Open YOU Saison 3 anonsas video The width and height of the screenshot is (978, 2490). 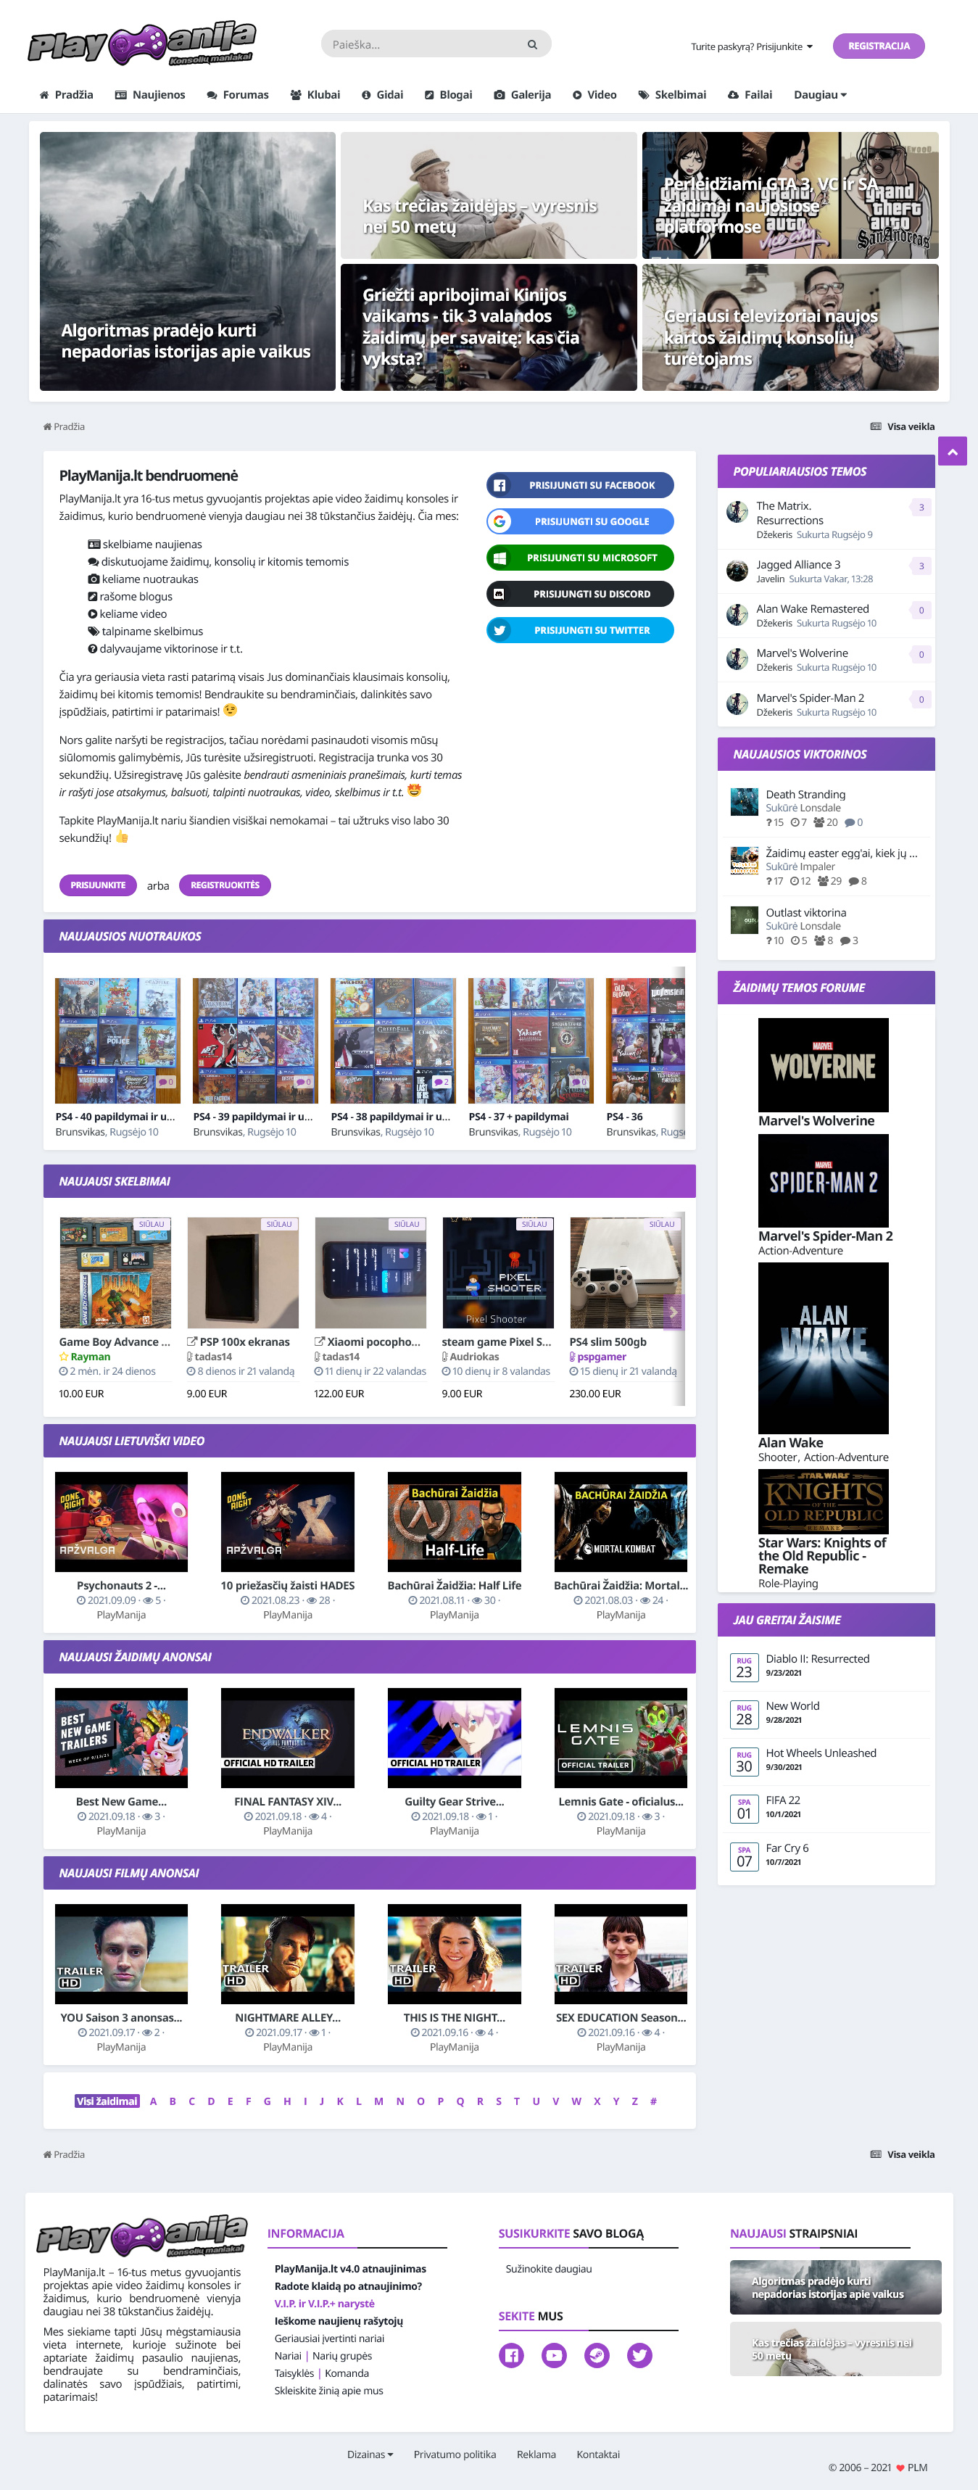121,1953
